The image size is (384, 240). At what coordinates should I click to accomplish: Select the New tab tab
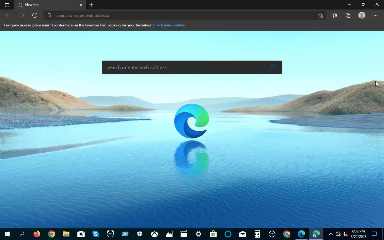point(50,5)
